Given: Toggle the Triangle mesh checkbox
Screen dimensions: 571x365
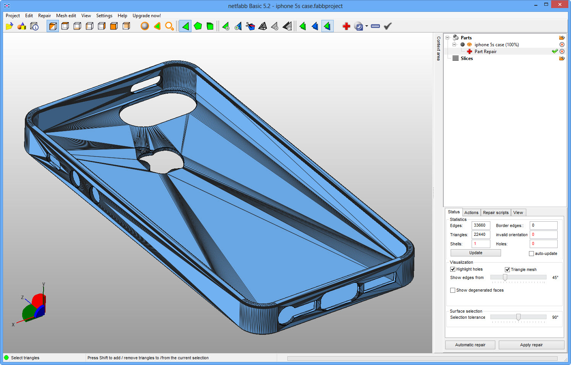Looking at the screenshot, I should coord(507,270).
